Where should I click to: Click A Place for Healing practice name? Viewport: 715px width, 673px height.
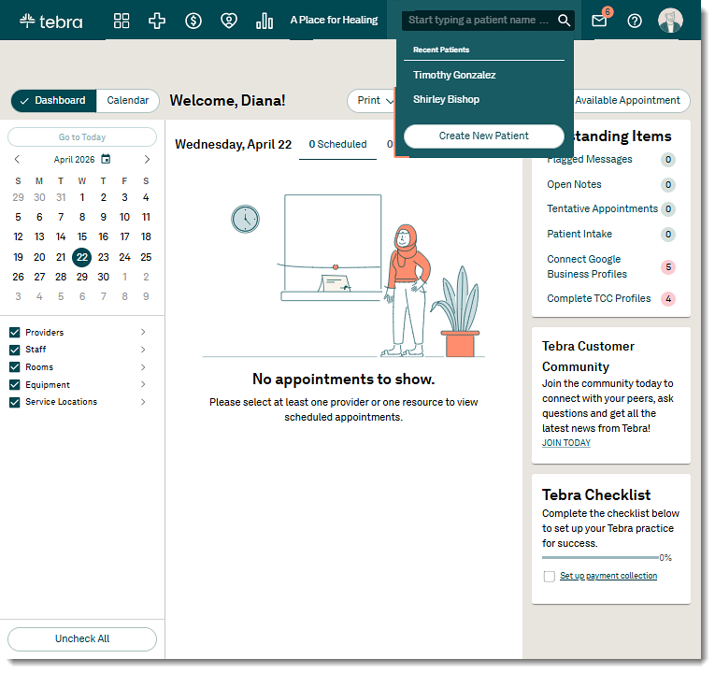[334, 20]
